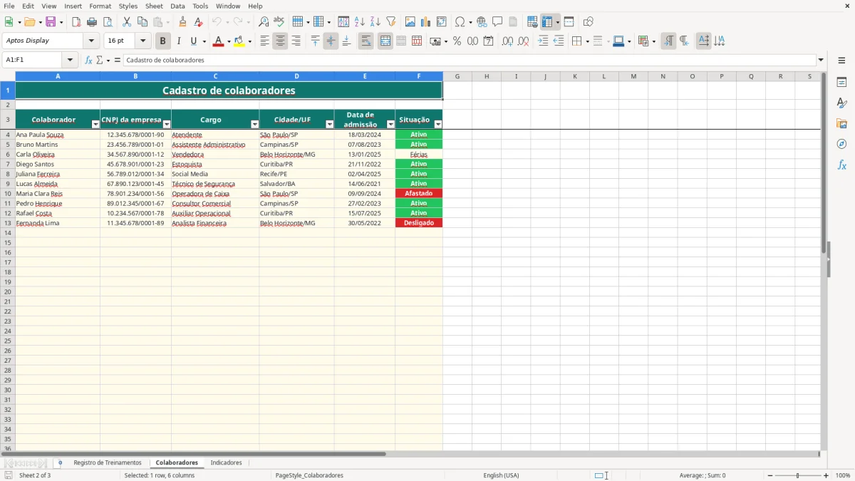This screenshot has width=855, height=481.
Task: Insert a chart using the toolbar
Action: point(426,22)
